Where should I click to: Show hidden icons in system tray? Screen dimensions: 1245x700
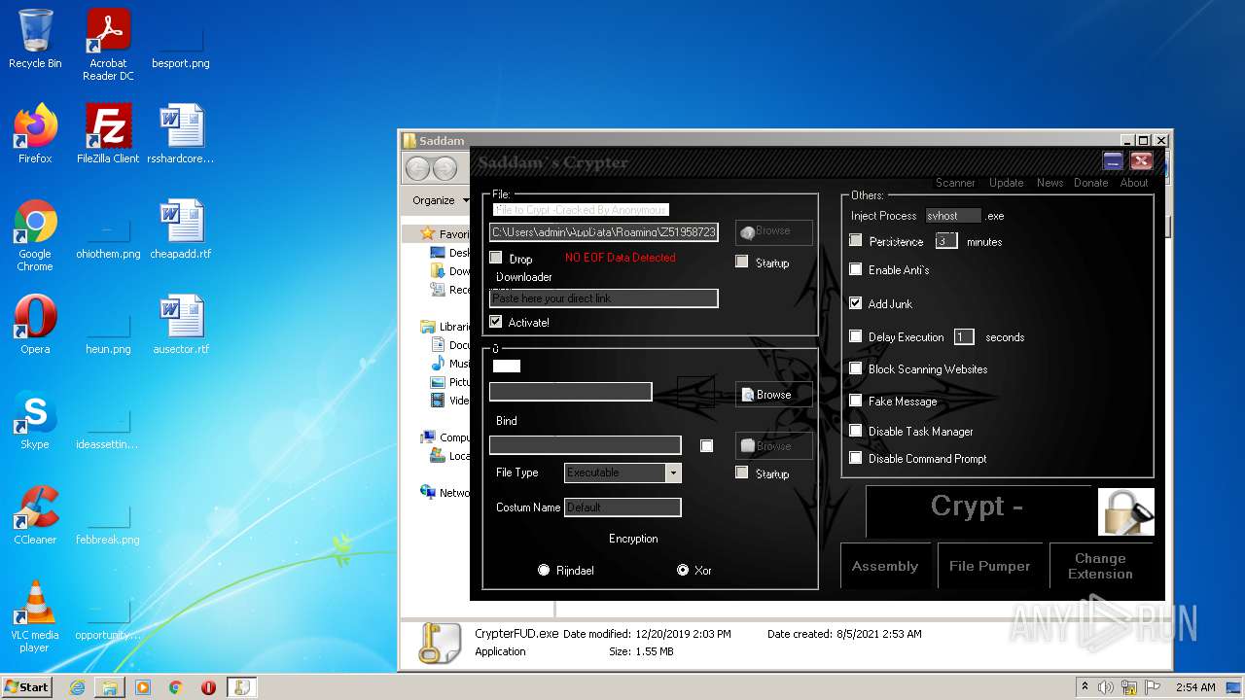[1085, 687]
